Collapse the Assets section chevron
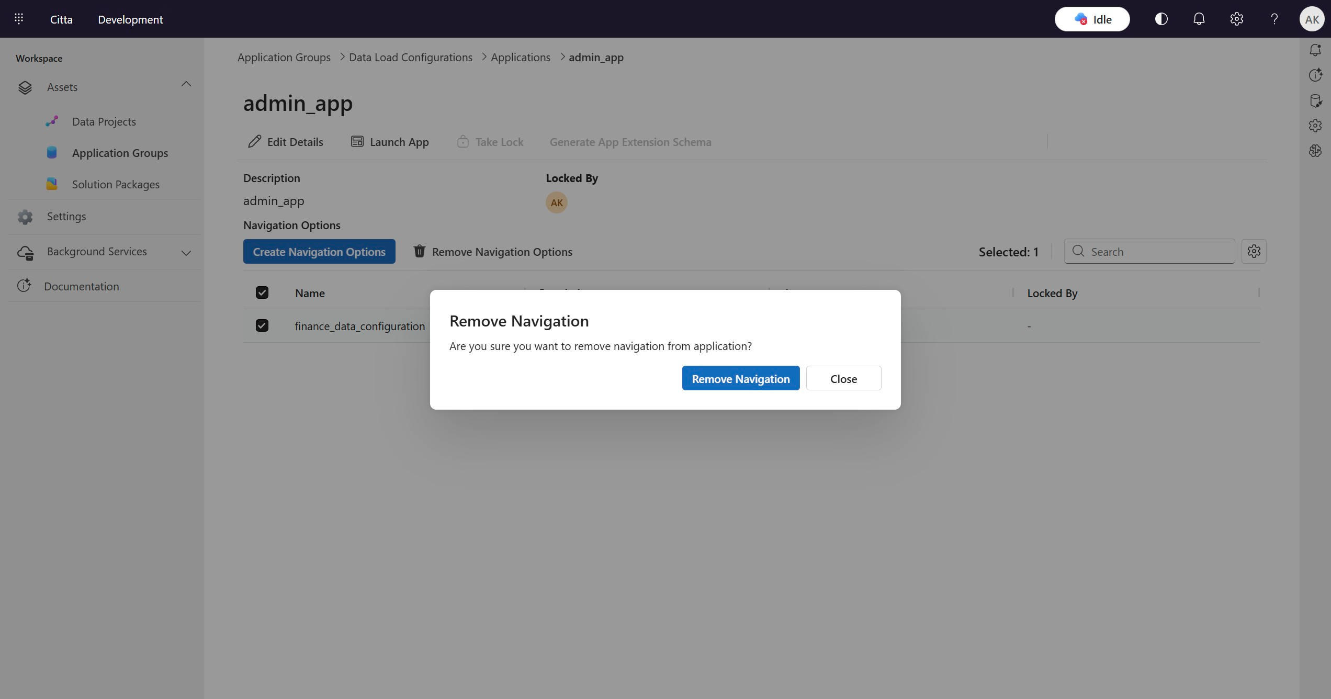The height and width of the screenshot is (699, 1331). click(x=186, y=84)
